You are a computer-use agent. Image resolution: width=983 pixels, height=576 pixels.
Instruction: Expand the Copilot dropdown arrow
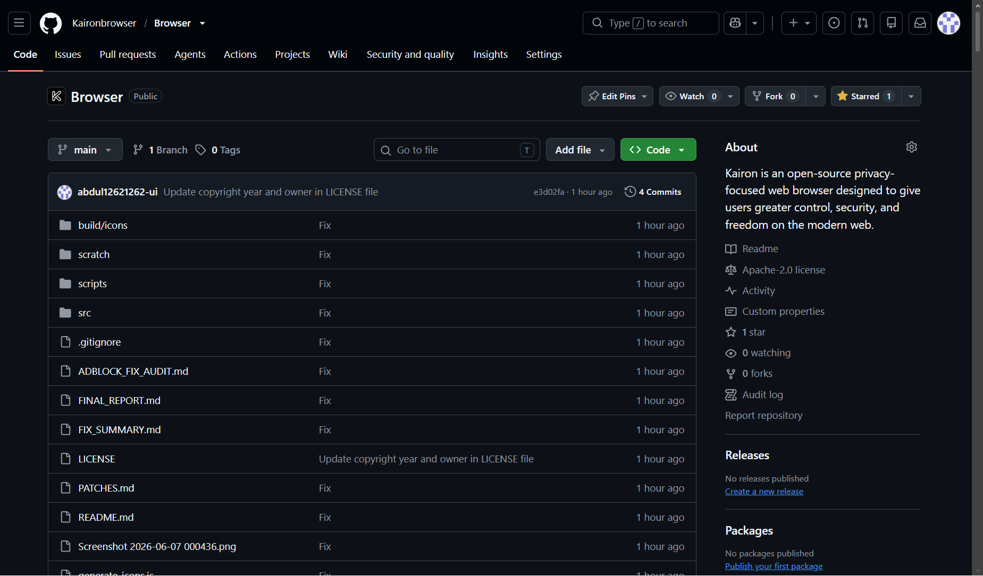[x=755, y=23]
